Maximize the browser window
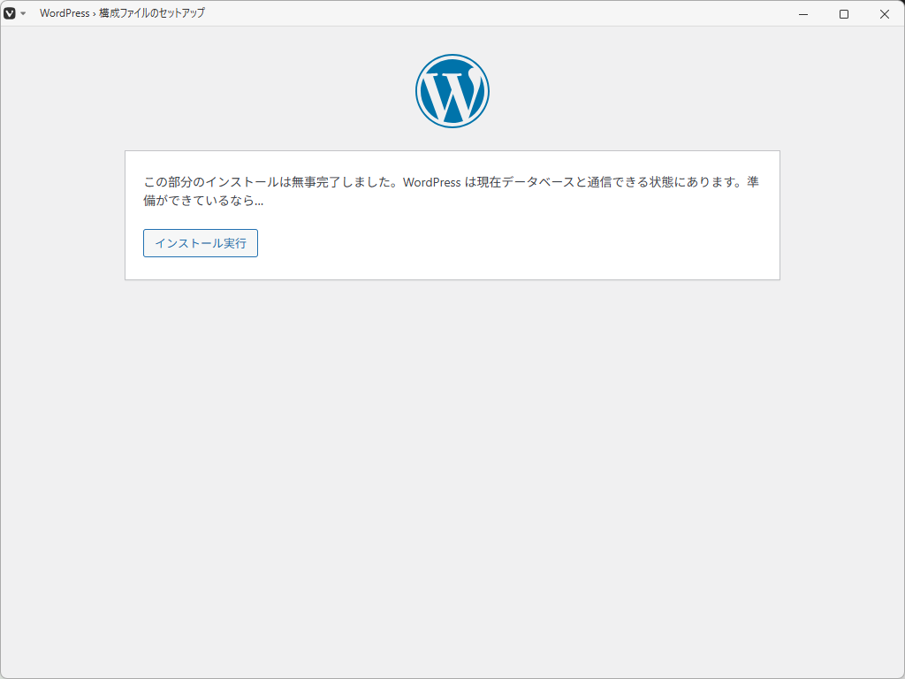The height and width of the screenshot is (679, 905). (x=844, y=14)
